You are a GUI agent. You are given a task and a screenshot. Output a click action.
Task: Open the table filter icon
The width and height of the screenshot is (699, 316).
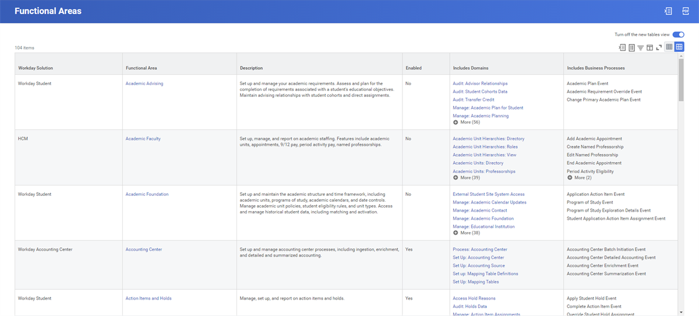pos(640,47)
